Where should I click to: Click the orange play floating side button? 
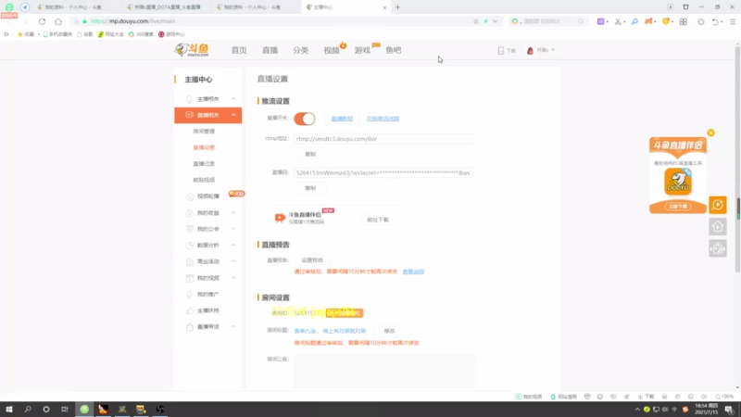pos(717,205)
